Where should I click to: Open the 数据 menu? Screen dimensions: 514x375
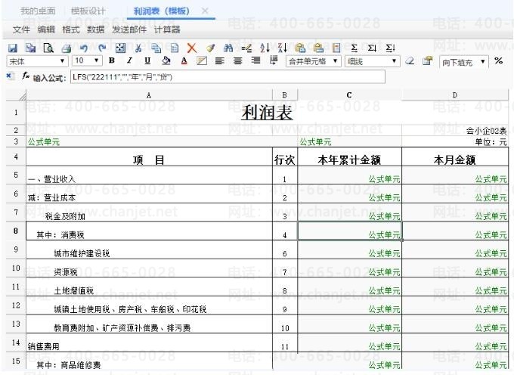[x=96, y=29]
